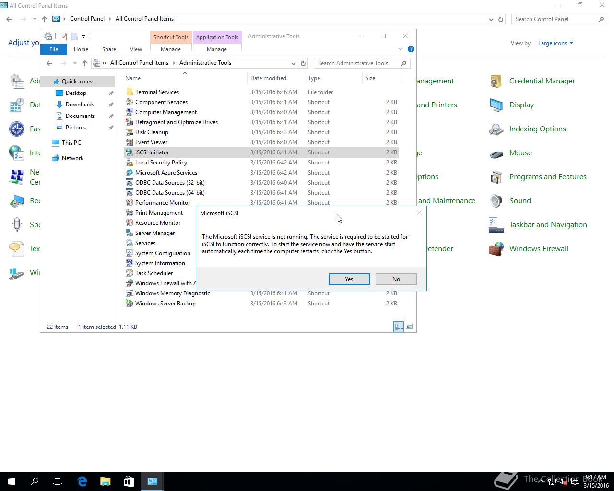This screenshot has width=614, height=491.
Task: Switch to details view in status bar
Action: (x=399, y=327)
